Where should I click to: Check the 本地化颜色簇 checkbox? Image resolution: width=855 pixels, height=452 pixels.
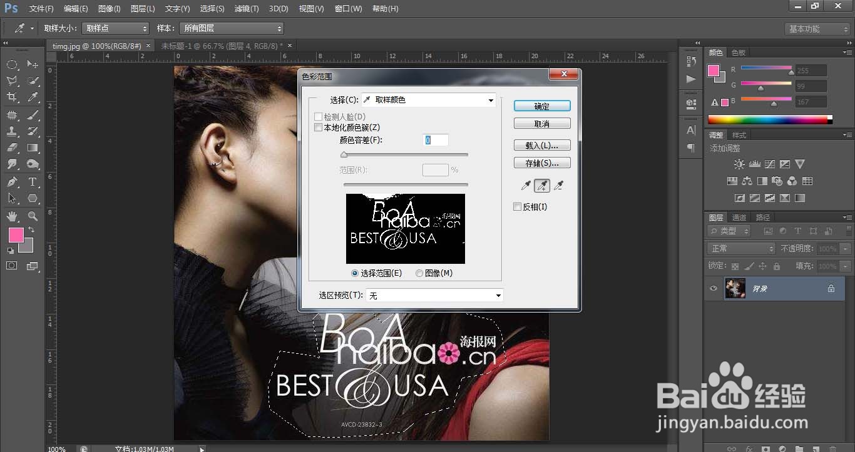(319, 128)
